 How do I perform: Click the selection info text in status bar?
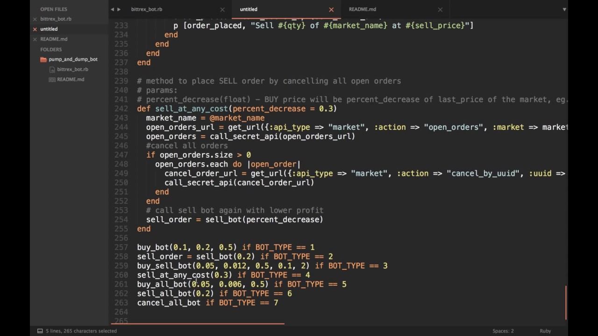[x=81, y=331]
